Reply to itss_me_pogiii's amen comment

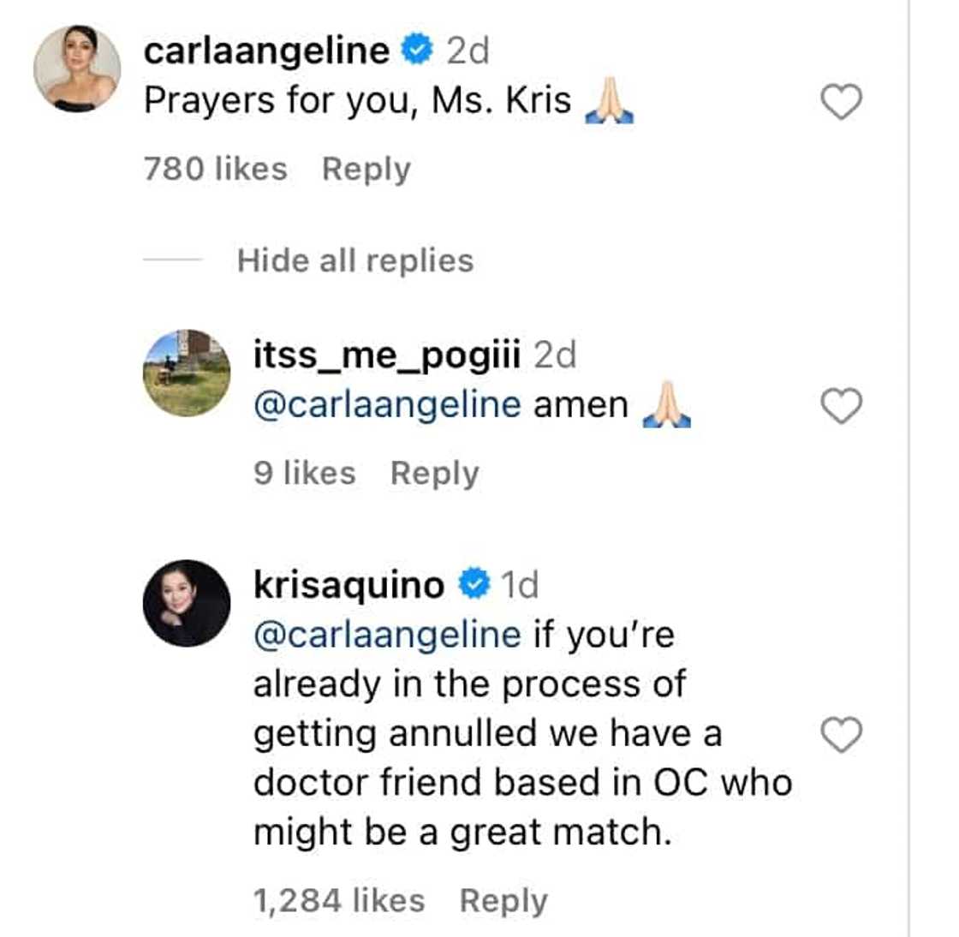[434, 473]
